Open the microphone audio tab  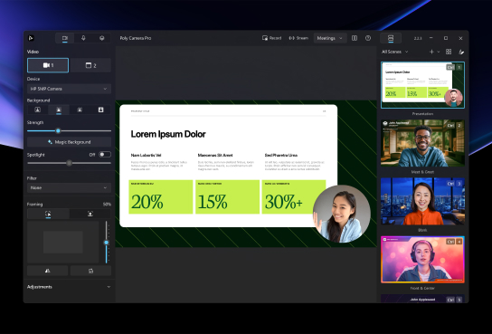click(83, 38)
